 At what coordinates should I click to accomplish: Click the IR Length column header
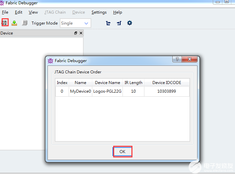pyautogui.click(x=133, y=82)
